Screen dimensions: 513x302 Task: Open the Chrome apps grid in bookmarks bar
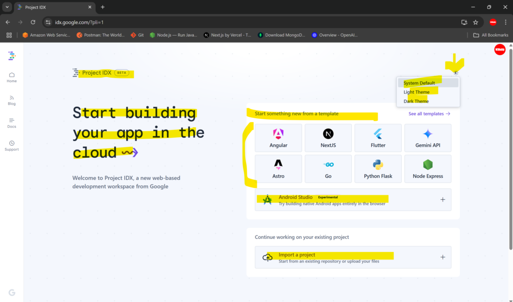(x=9, y=35)
